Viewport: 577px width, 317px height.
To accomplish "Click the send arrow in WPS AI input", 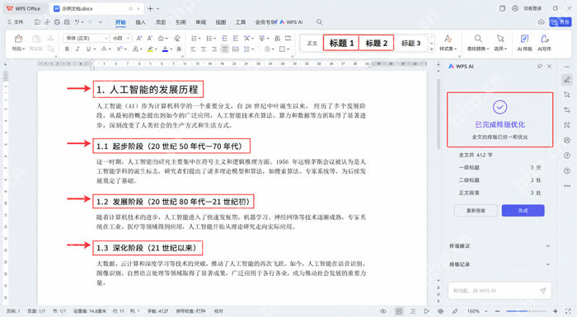I will [x=542, y=291].
